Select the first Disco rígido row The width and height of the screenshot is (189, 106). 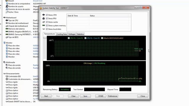[13, 82]
